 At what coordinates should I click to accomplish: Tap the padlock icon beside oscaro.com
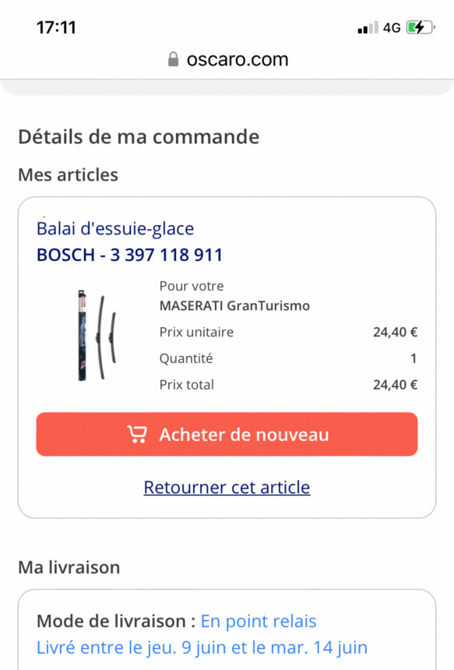173,59
